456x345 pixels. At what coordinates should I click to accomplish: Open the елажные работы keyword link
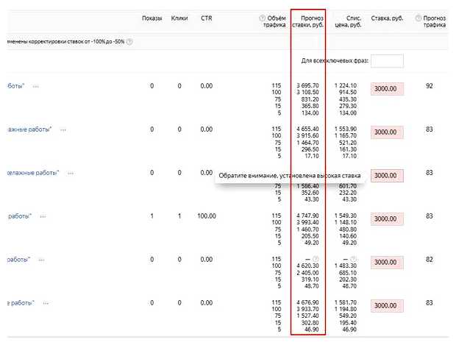pyautogui.click(x=33, y=172)
